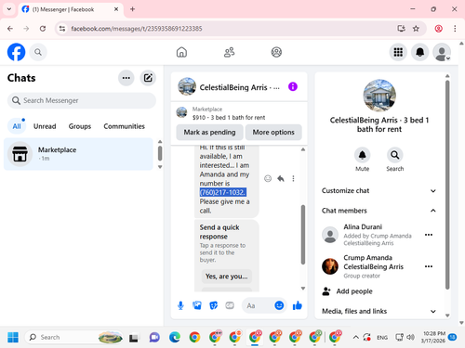Screen dimensions: 465x348
Task: Open options for Crump Amanda member
Action: click(x=429, y=266)
